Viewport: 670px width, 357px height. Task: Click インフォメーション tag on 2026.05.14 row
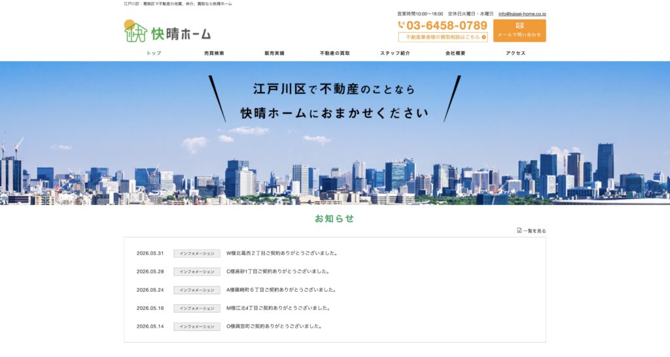pyautogui.click(x=197, y=327)
